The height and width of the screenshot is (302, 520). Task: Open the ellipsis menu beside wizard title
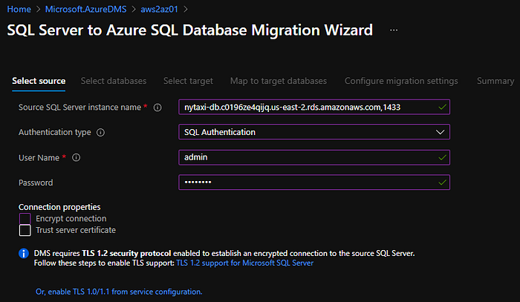pyautogui.click(x=394, y=31)
